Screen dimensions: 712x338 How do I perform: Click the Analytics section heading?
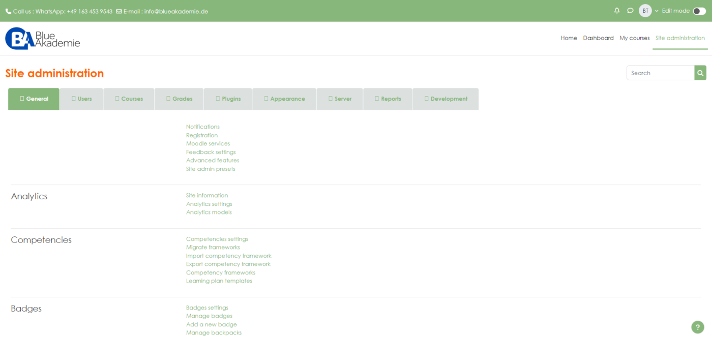click(x=29, y=196)
